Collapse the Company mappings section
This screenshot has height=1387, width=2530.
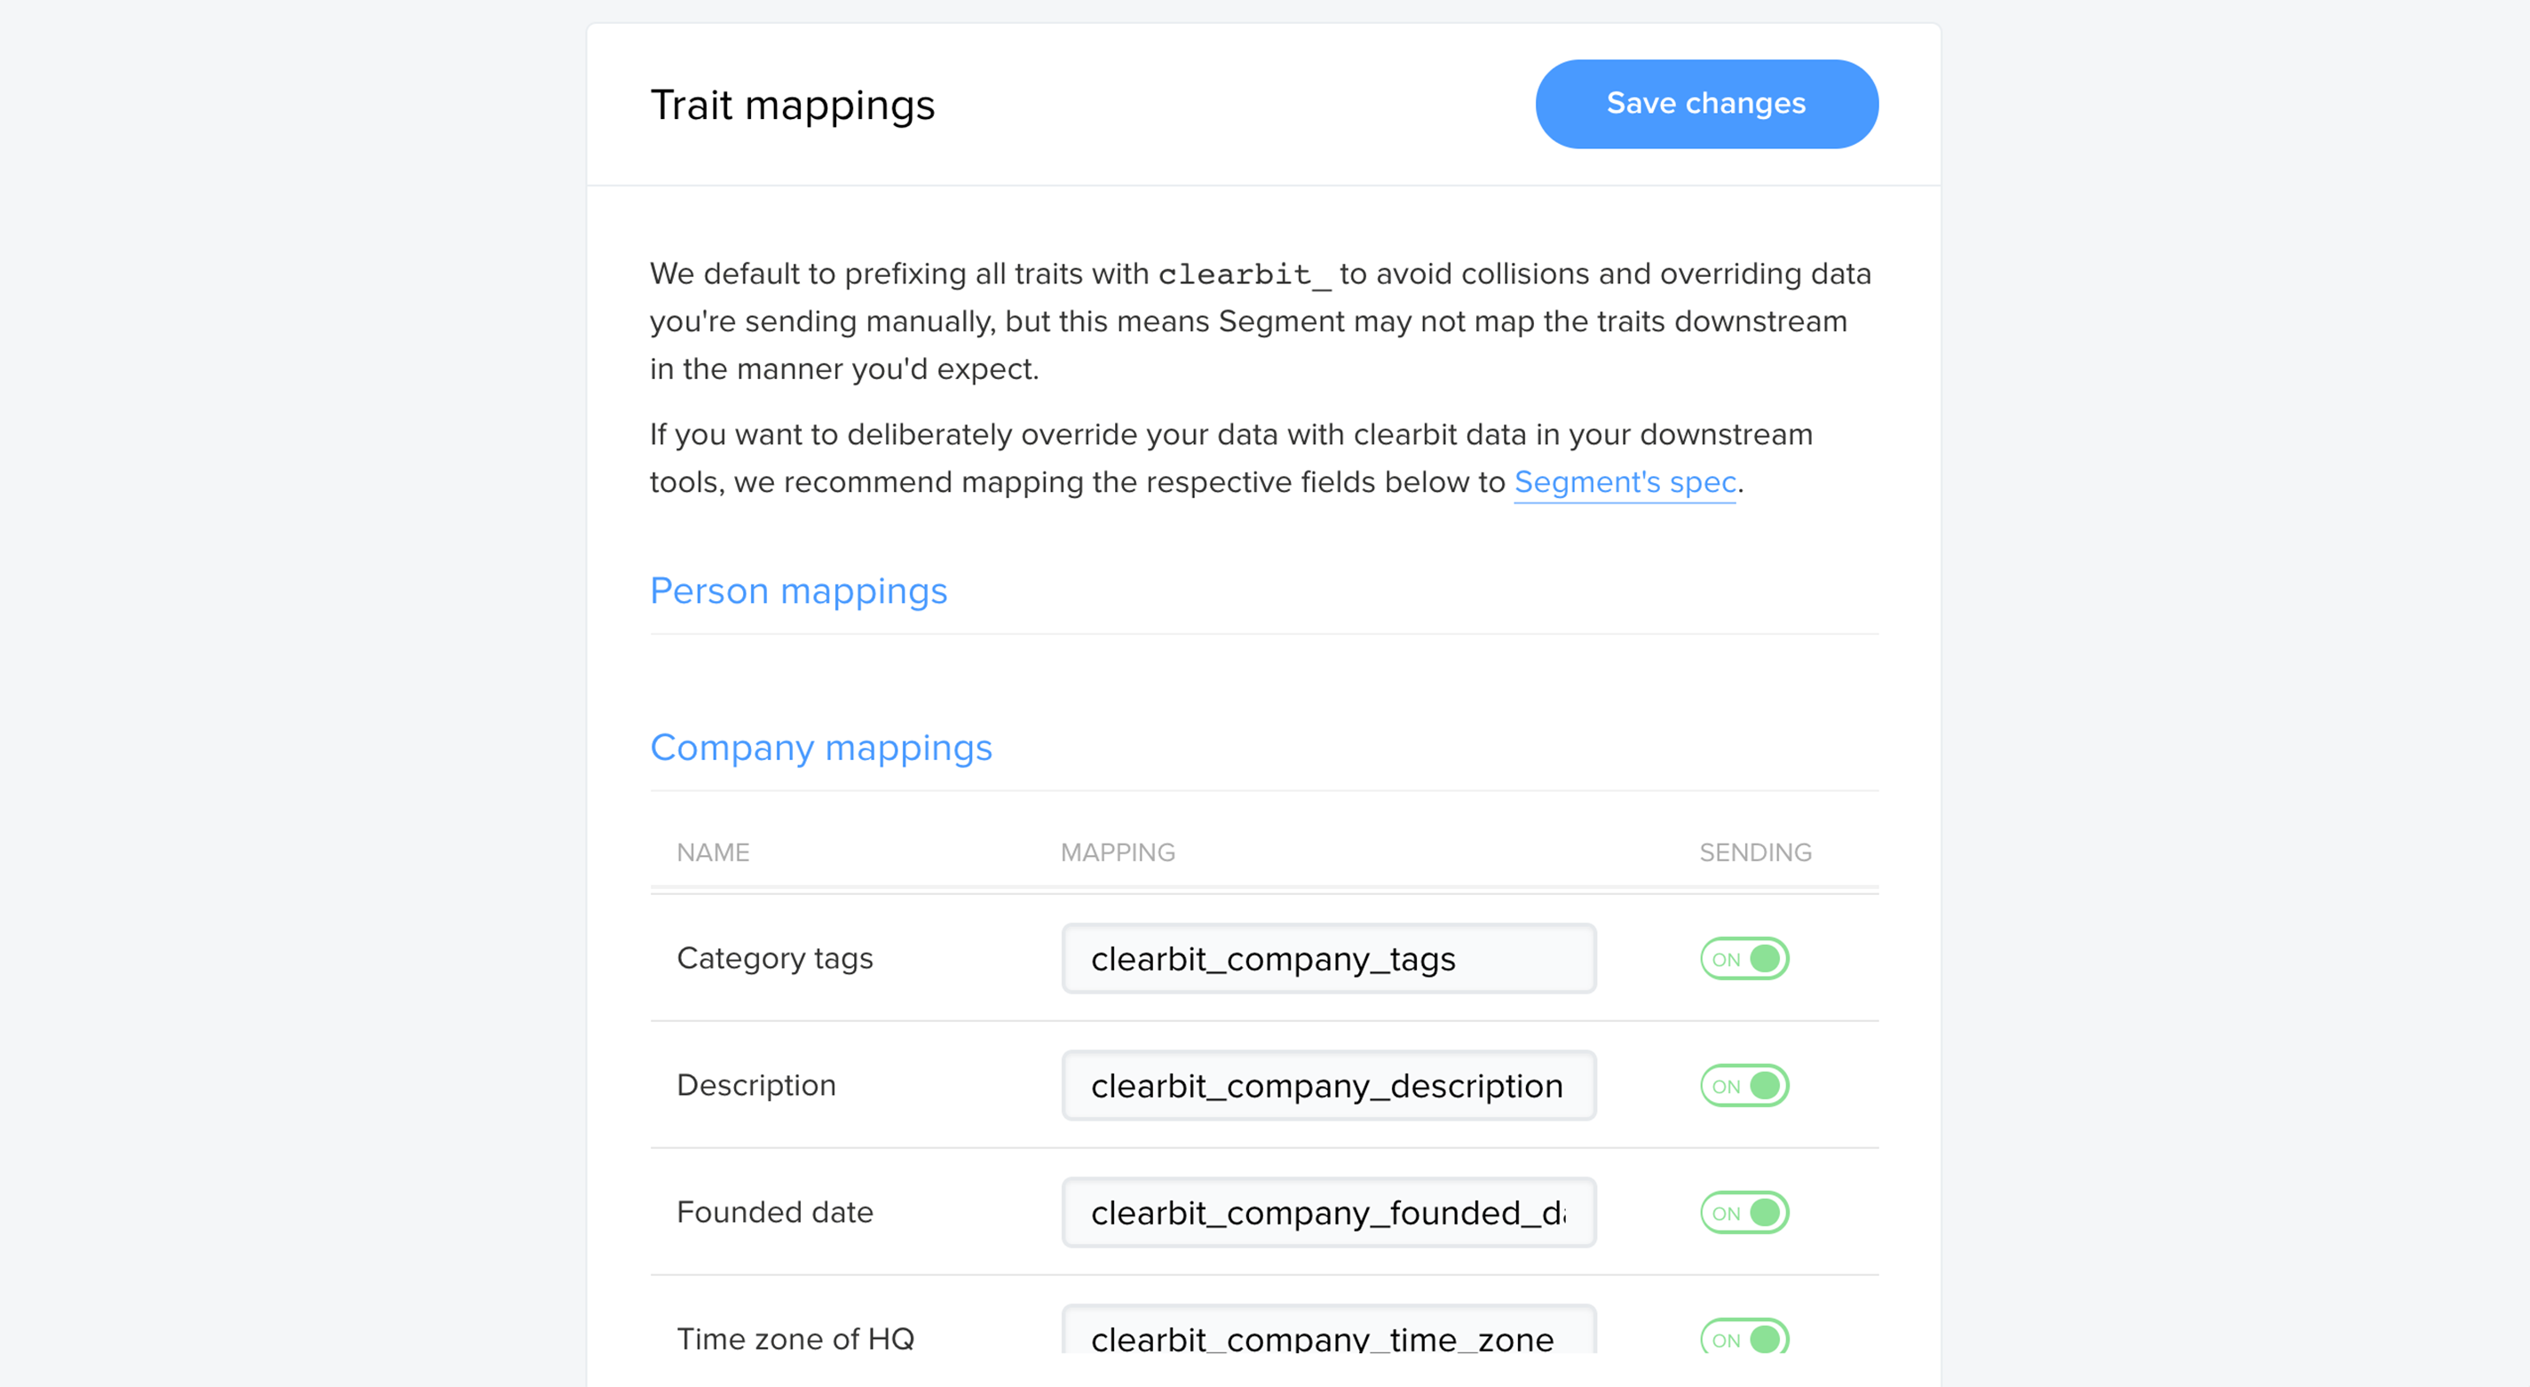[x=821, y=748]
